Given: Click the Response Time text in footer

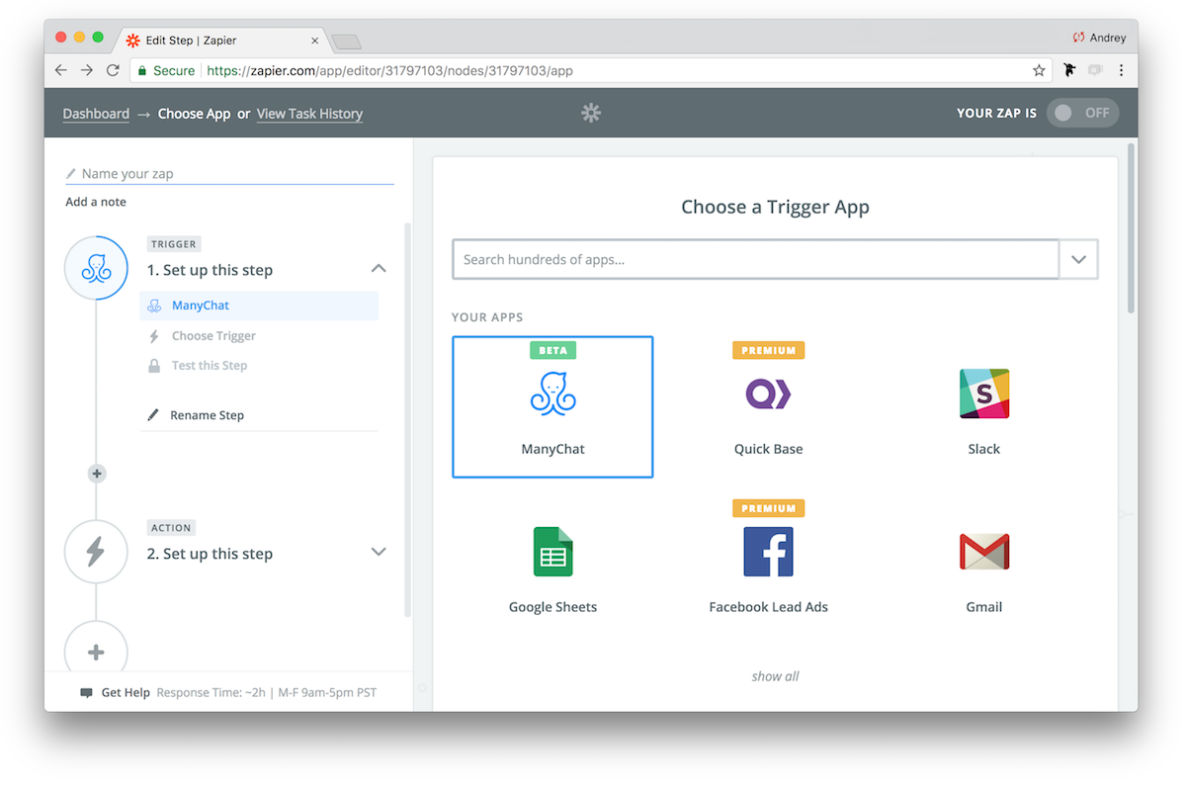Looking at the screenshot, I should 267,693.
